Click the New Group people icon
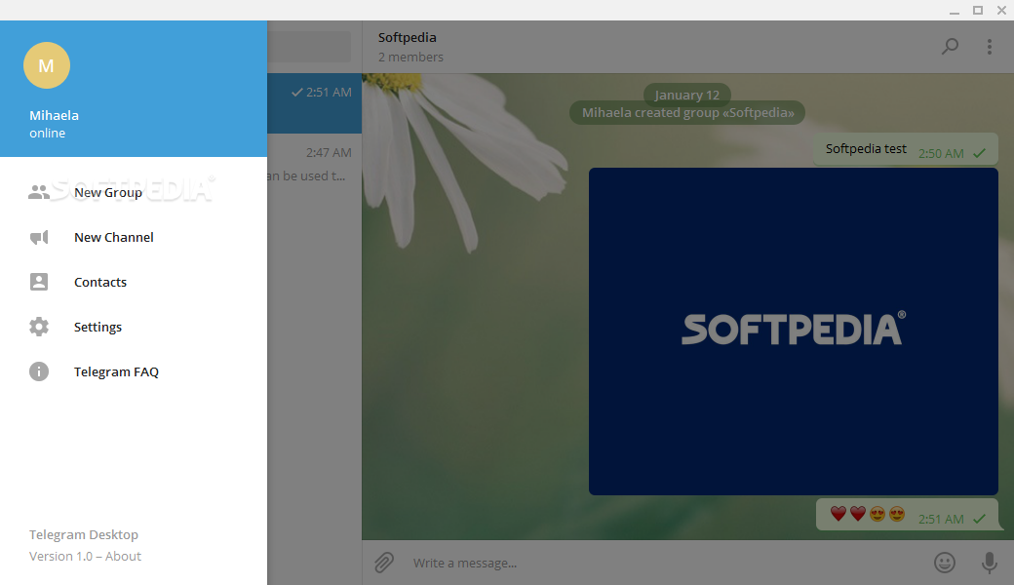Screen dimensions: 1014x585 click(39, 192)
